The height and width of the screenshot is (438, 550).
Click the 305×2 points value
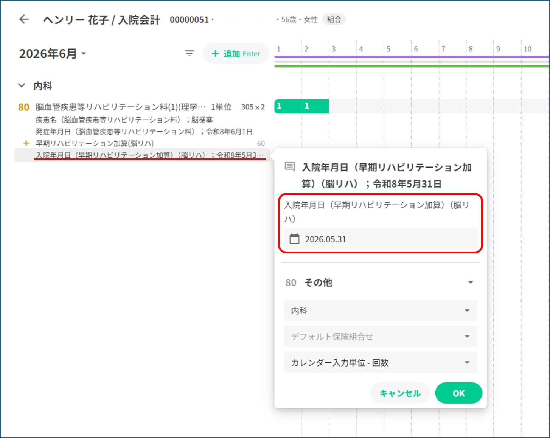253,107
